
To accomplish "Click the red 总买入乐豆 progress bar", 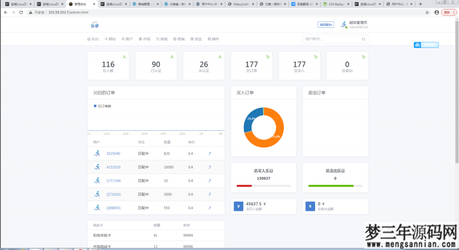I will [244, 185].
